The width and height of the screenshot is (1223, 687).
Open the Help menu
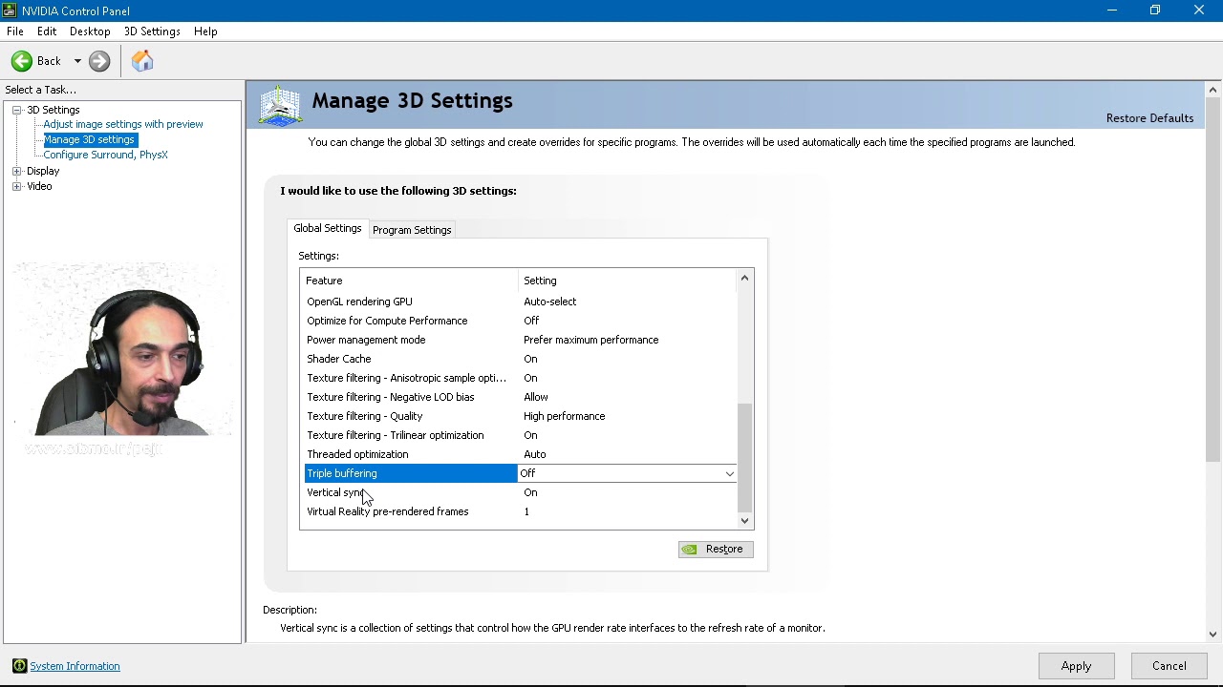205,31
